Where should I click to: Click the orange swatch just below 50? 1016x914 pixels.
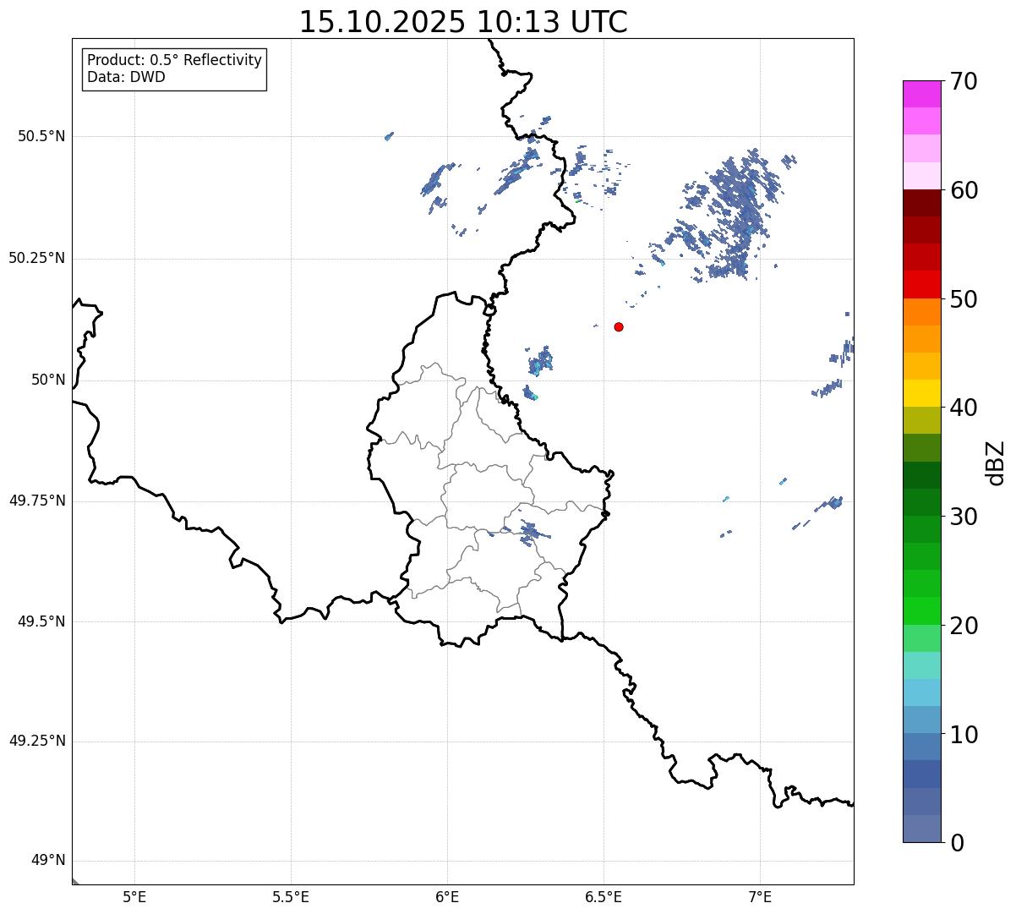point(921,312)
